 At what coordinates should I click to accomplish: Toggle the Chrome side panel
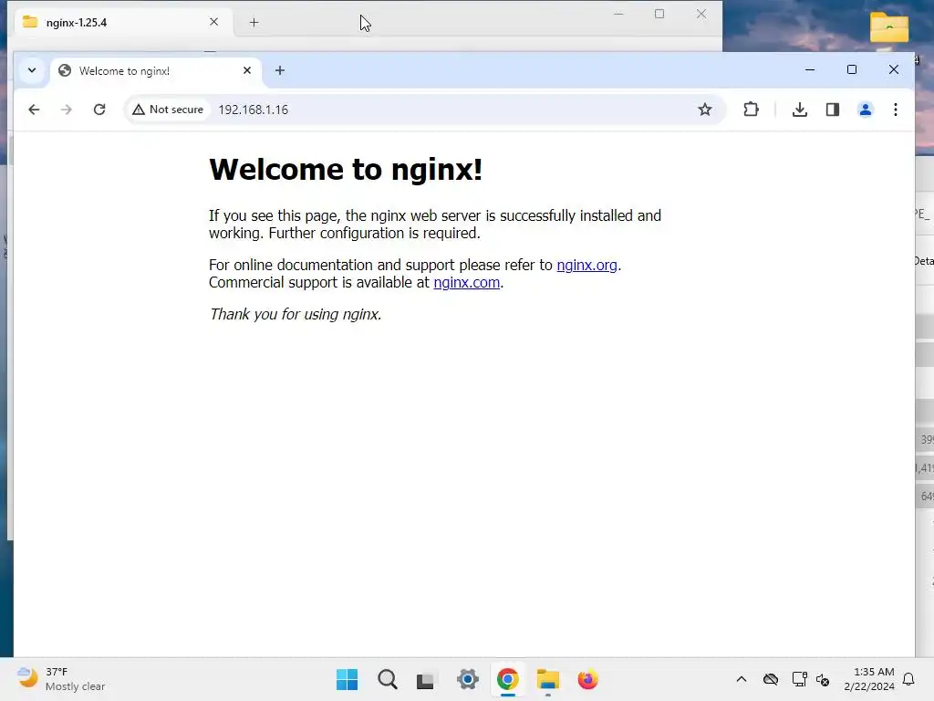point(833,110)
